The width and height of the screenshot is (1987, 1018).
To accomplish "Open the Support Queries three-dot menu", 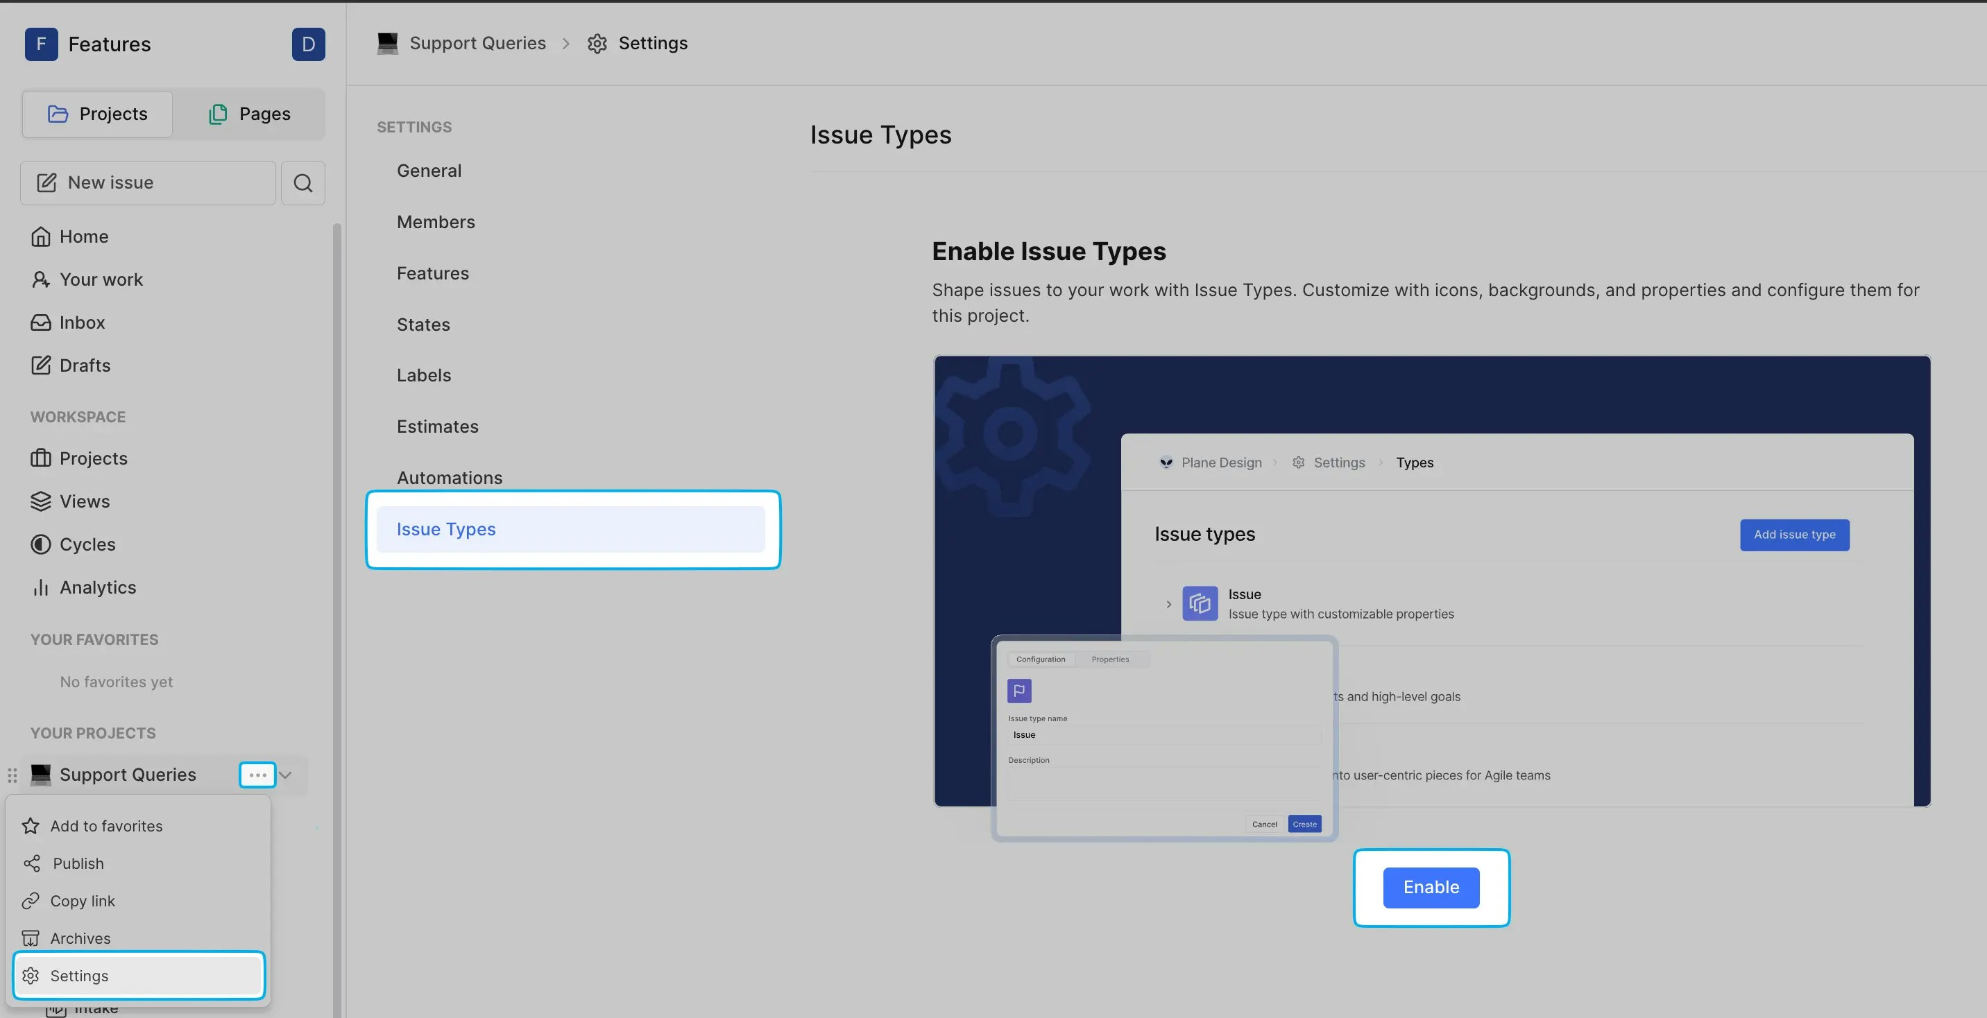I will point(257,775).
